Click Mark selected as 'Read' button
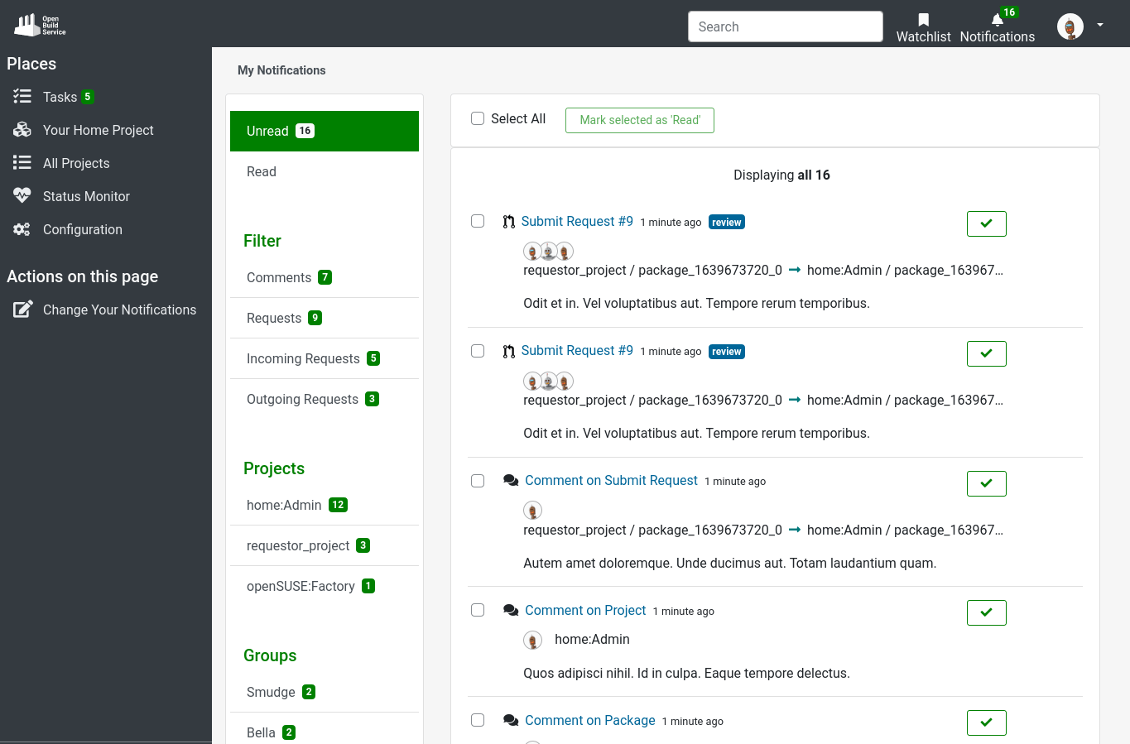Screen dimensions: 1130x744 click(x=639, y=120)
